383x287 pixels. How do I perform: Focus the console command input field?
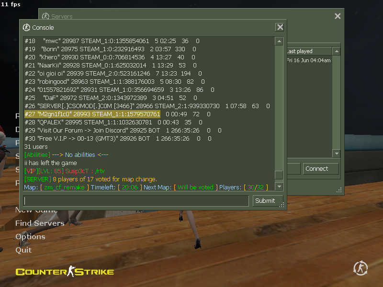(136, 201)
